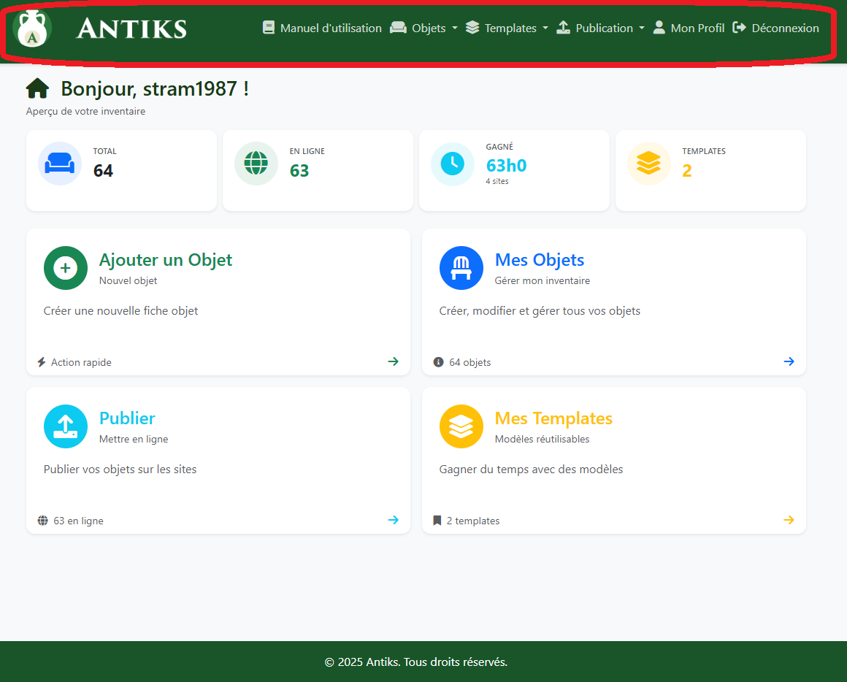Click the 63 en ligne indicator
The image size is (847, 682).
(73, 520)
